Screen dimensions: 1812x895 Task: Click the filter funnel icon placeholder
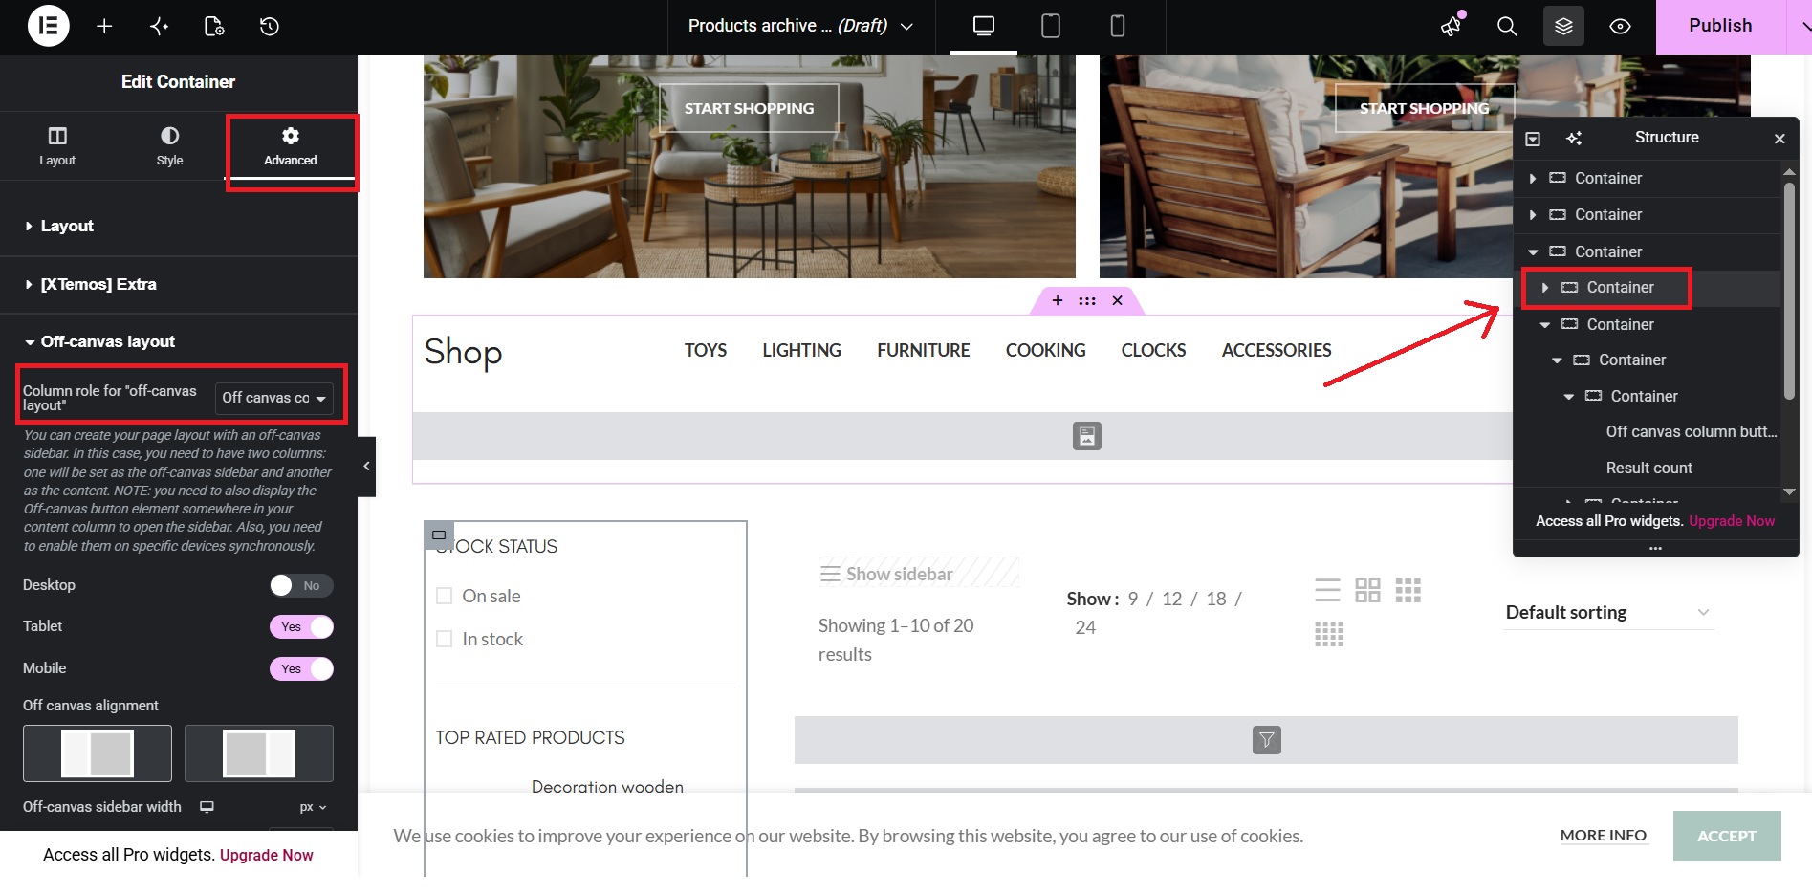pyautogui.click(x=1267, y=740)
